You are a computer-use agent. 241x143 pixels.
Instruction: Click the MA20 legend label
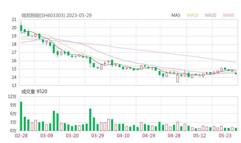click(211, 15)
